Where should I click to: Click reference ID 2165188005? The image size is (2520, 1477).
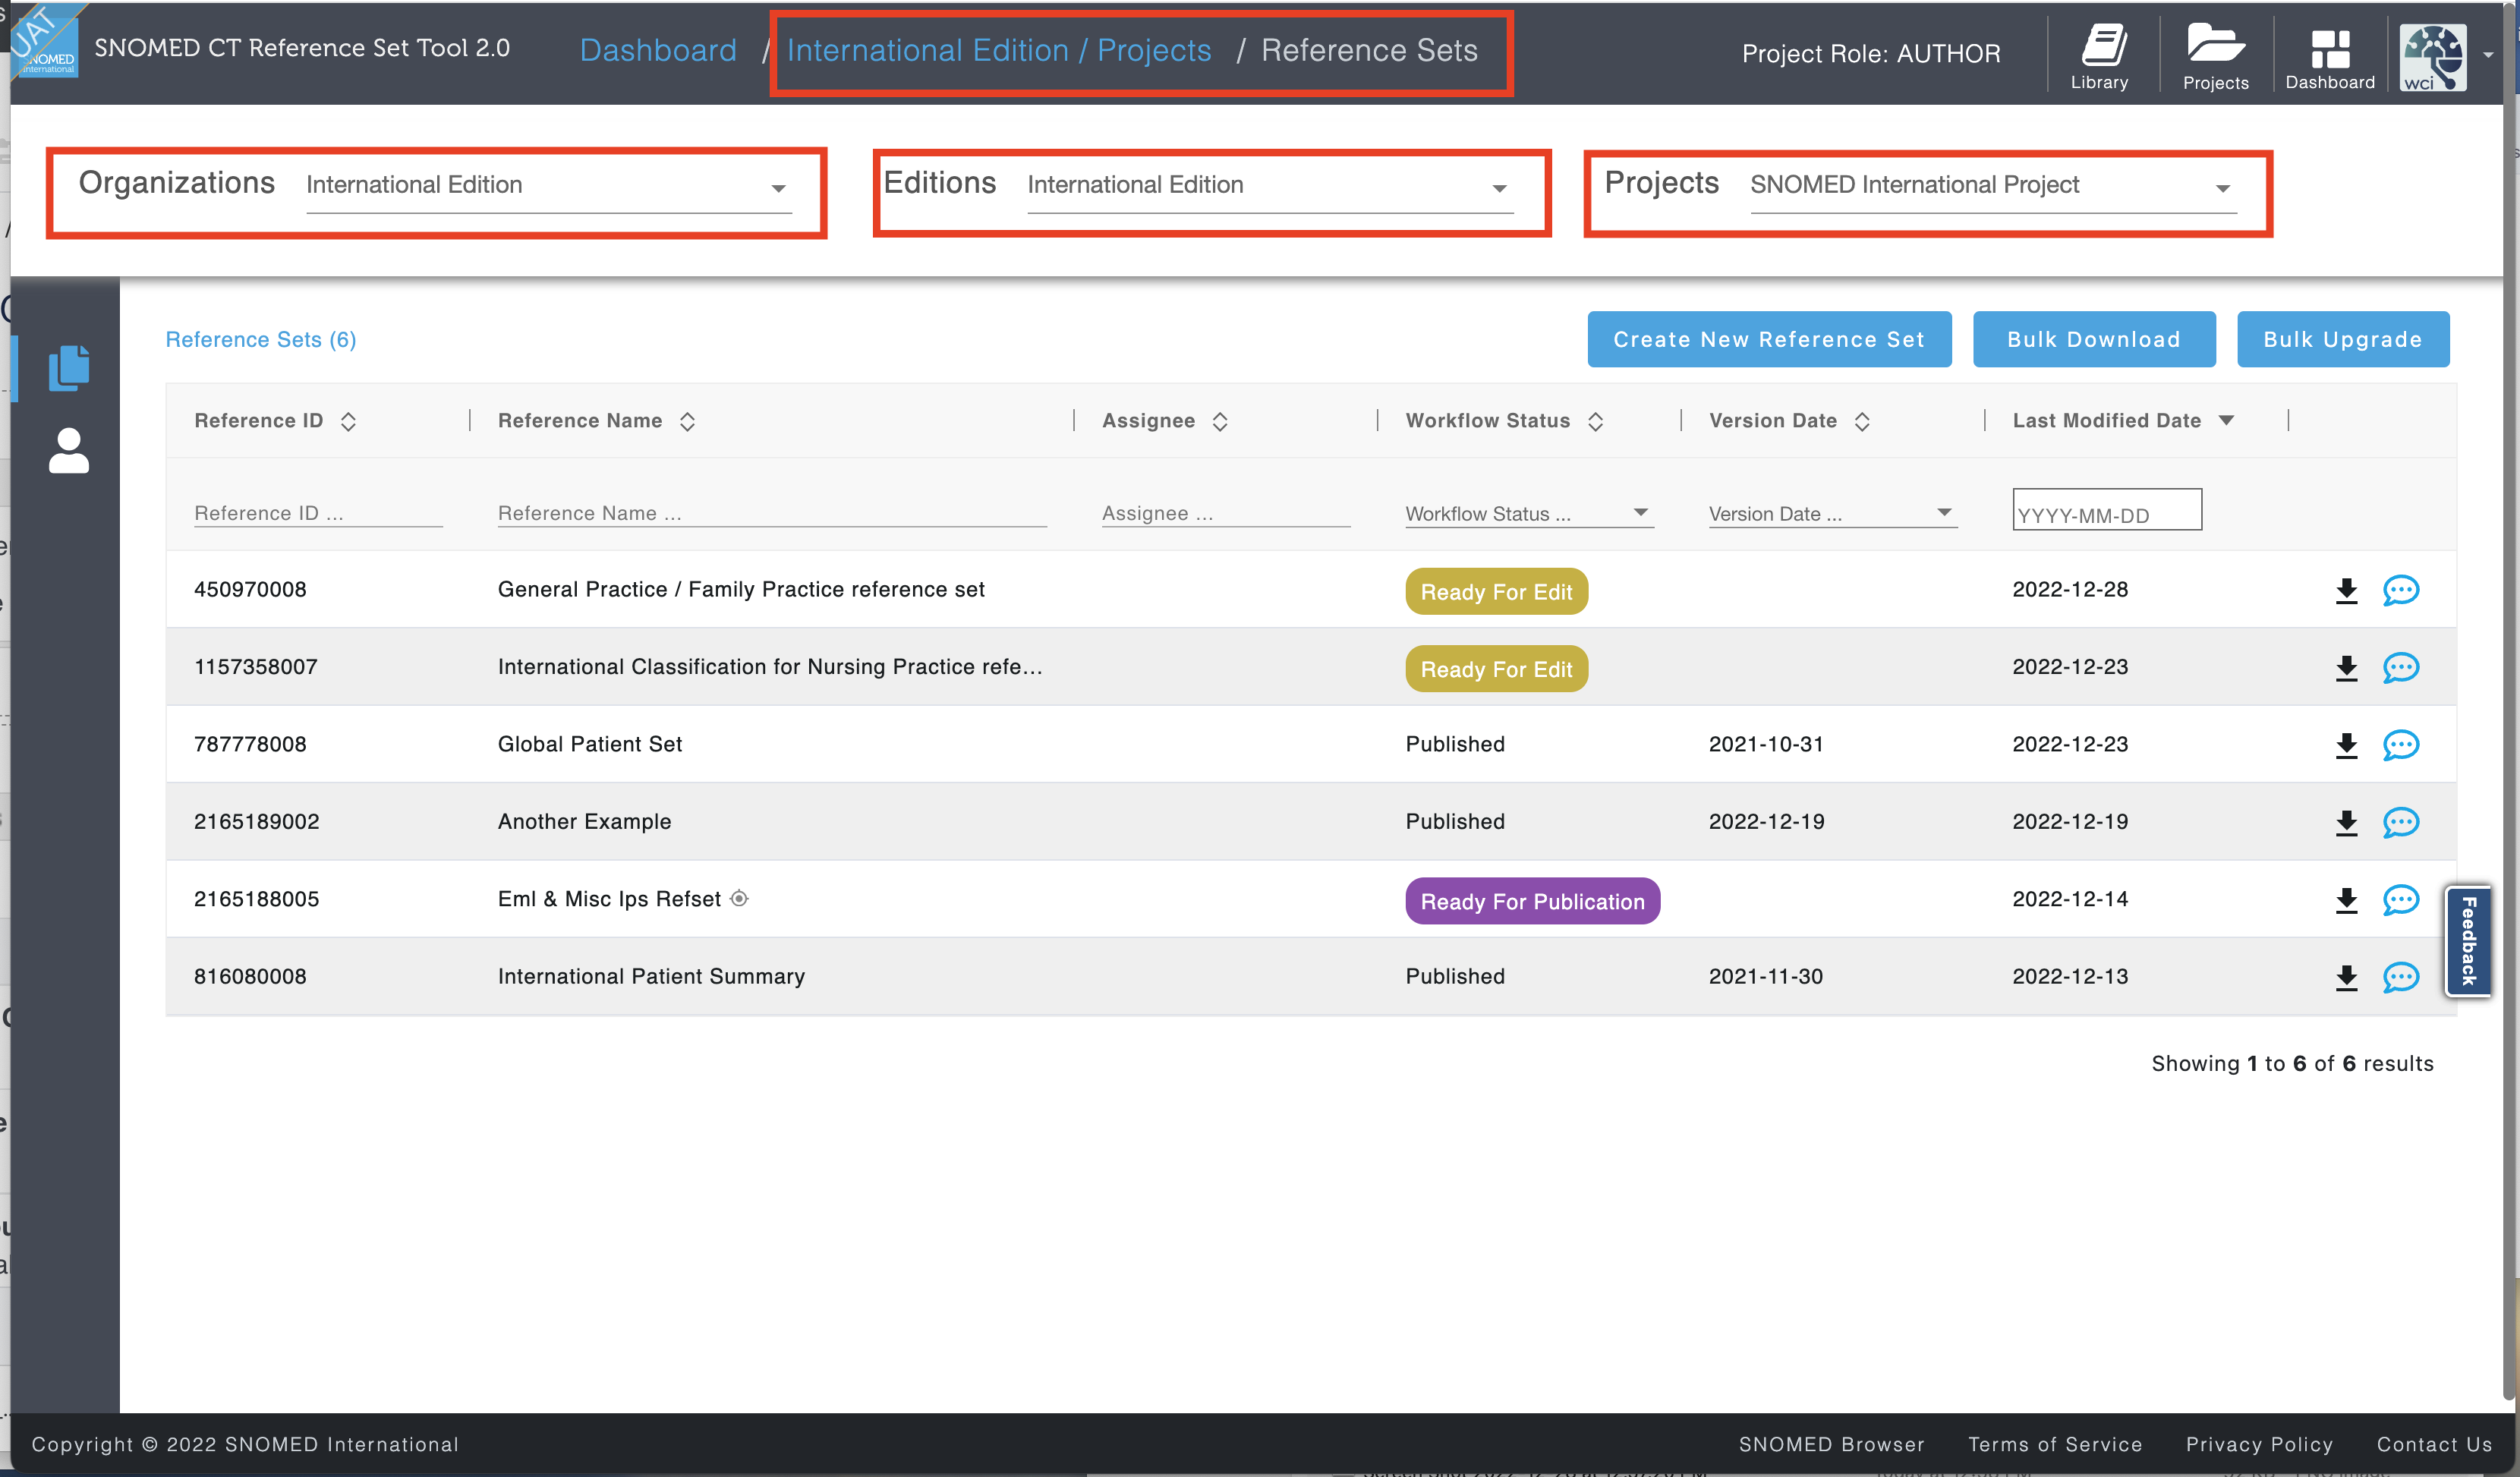(256, 898)
